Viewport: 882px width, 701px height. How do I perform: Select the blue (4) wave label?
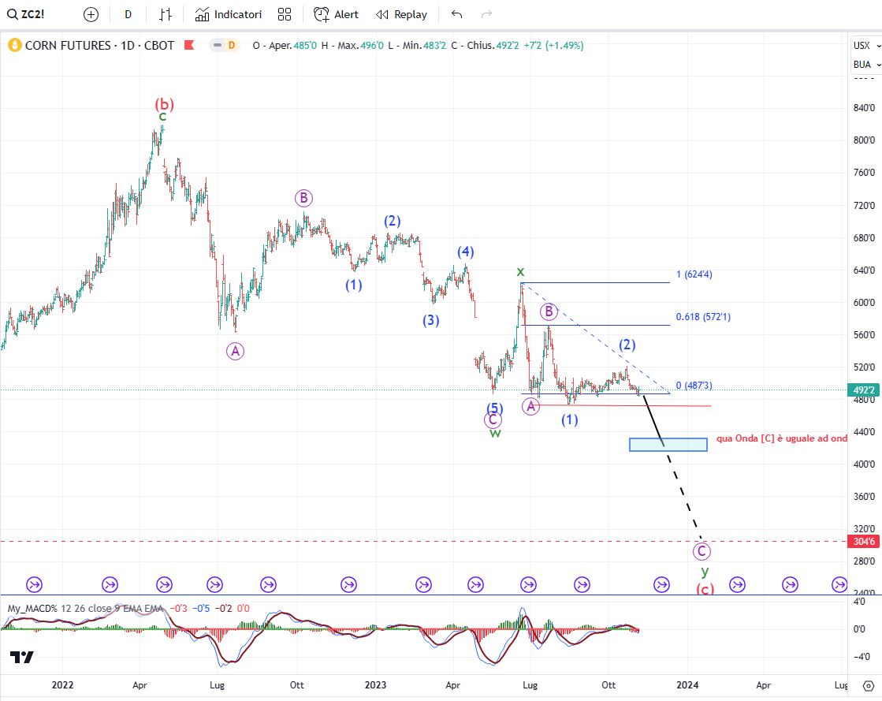pos(465,252)
